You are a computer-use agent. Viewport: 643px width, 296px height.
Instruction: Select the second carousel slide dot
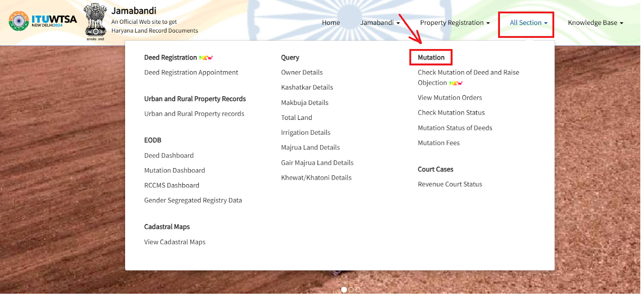click(x=351, y=290)
